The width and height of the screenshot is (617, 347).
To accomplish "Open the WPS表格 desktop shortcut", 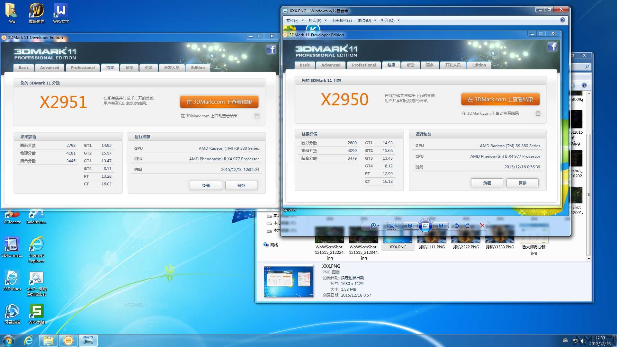I will (x=36, y=314).
